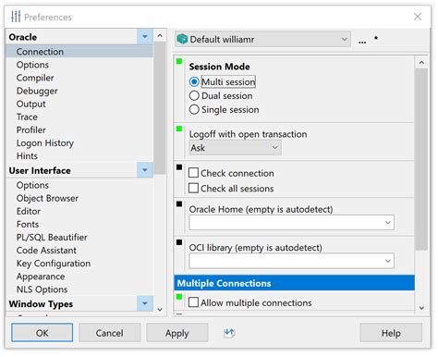
Task: Click the Multiple Connections section header
Action: [x=295, y=283]
